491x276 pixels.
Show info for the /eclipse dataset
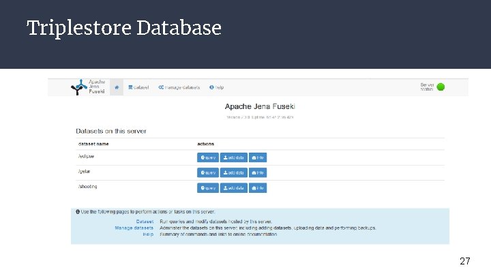point(258,157)
